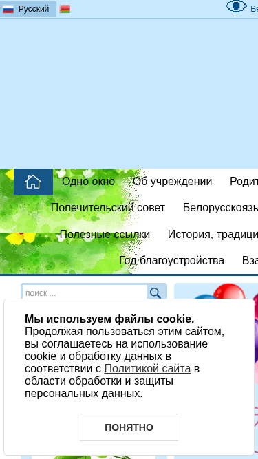Screen dimensions: 258x459
Task: Click the search magnifier icon
Action: (x=156, y=292)
